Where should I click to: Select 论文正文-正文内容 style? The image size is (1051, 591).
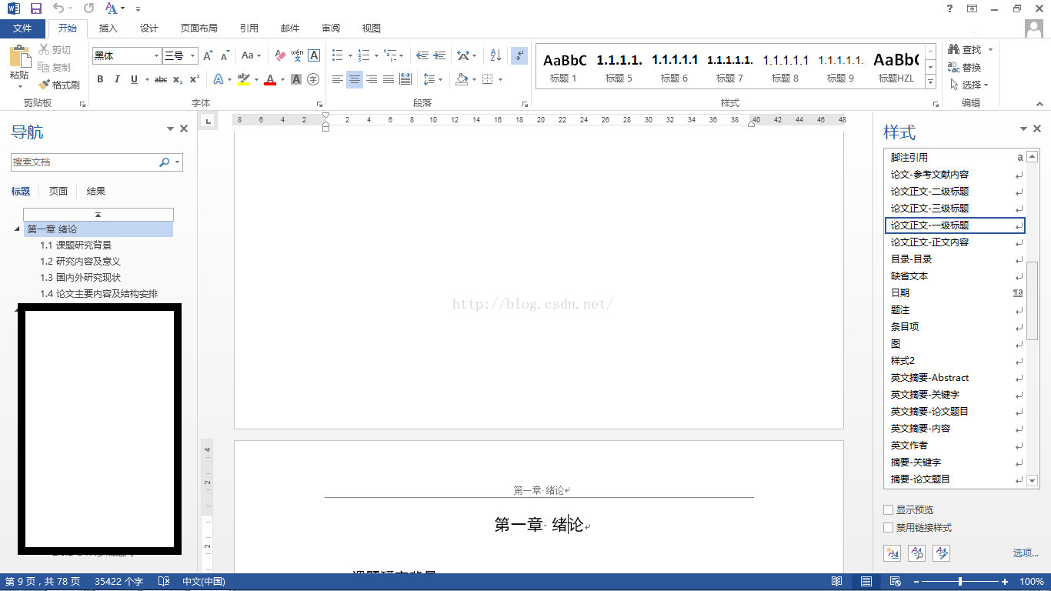point(955,242)
